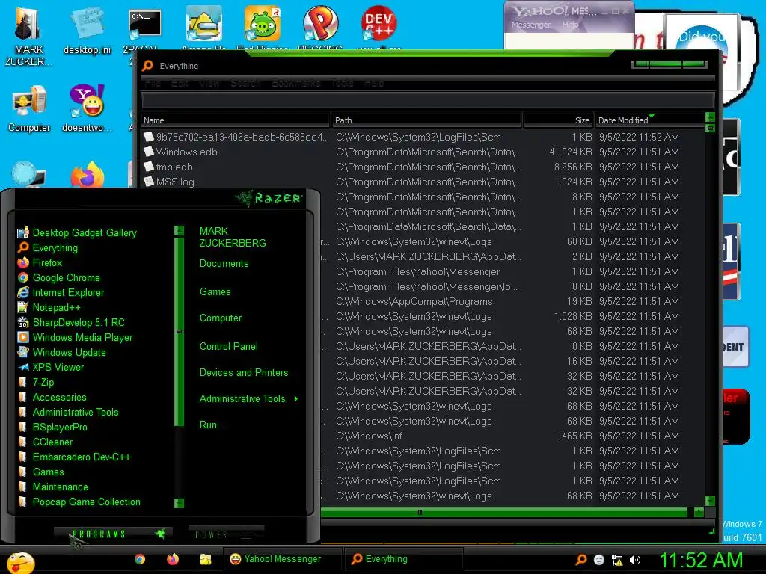Click the C:\Program Files\Yahoo!\Messenger path cell
This screenshot has height=574, width=766.
pos(417,272)
